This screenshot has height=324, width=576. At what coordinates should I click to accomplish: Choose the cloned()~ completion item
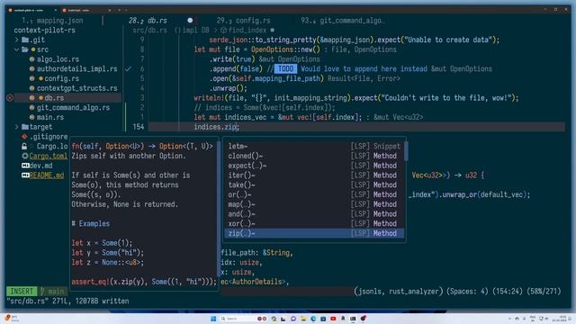coord(314,156)
